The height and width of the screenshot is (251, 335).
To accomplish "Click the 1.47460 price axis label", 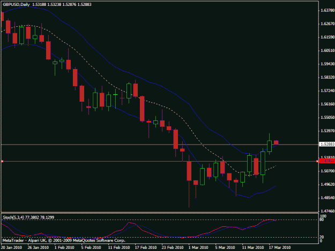I will (327, 211).
